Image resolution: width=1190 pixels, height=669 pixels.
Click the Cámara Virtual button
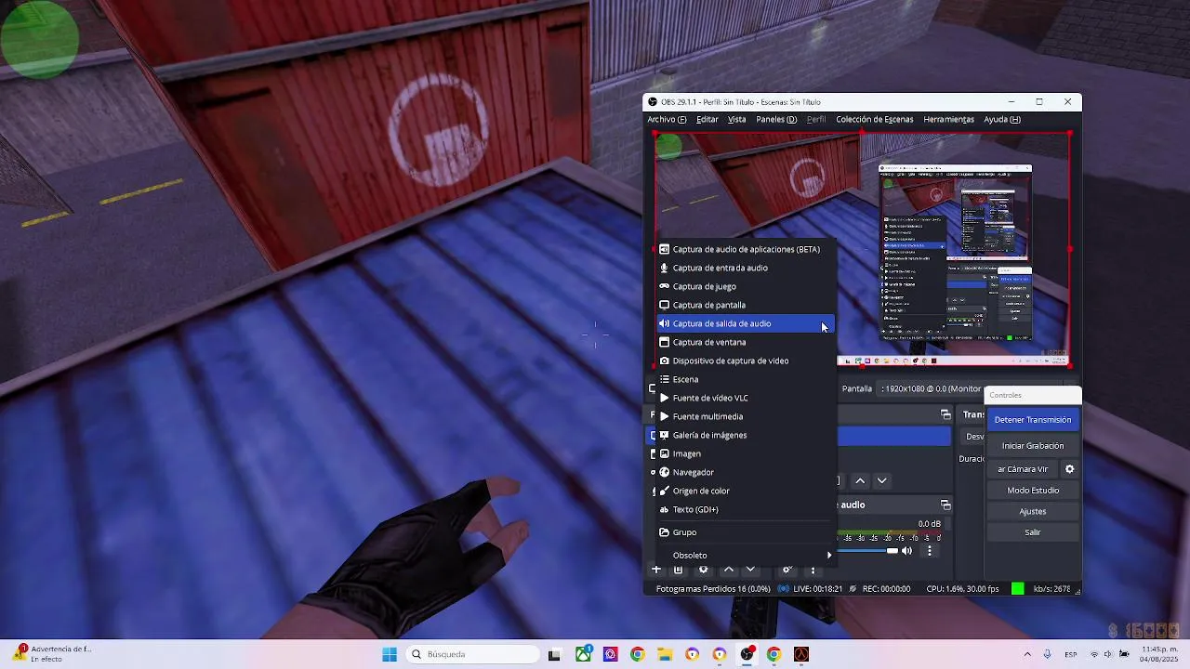(1022, 469)
